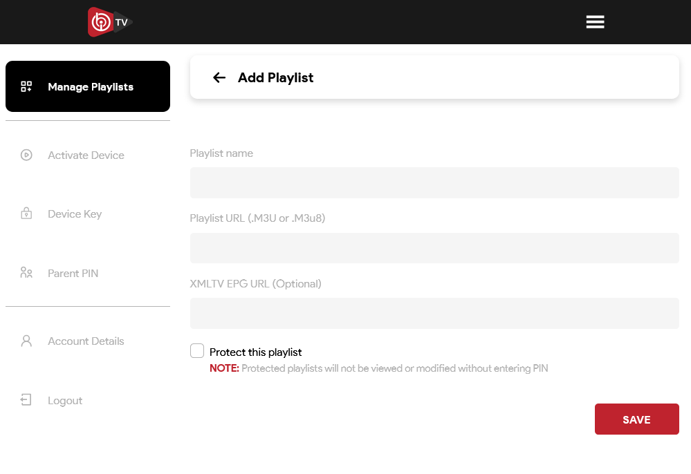Click the Playlist URL input field
The image size is (691, 474).
coord(434,248)
